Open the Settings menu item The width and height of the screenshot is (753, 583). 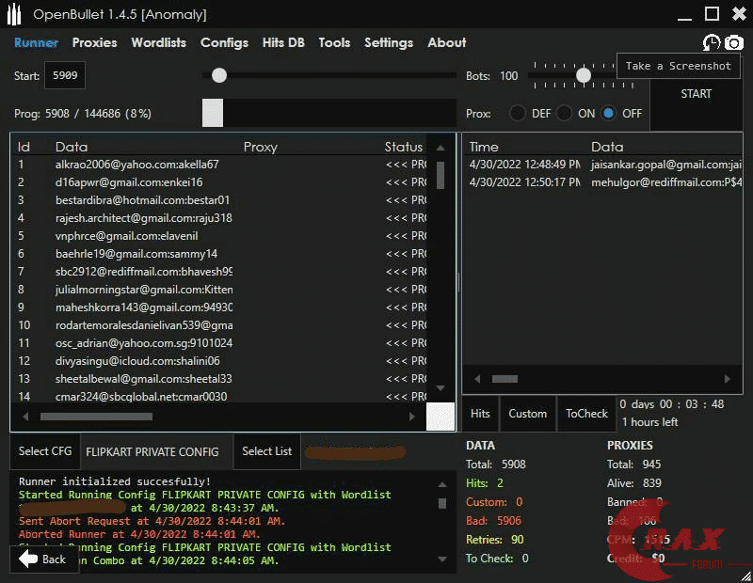click(389, 42)
